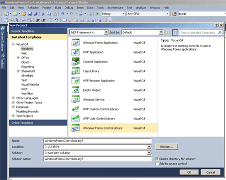Click the OK button
This screenshot has width=226, height=180.
point(189,172)
